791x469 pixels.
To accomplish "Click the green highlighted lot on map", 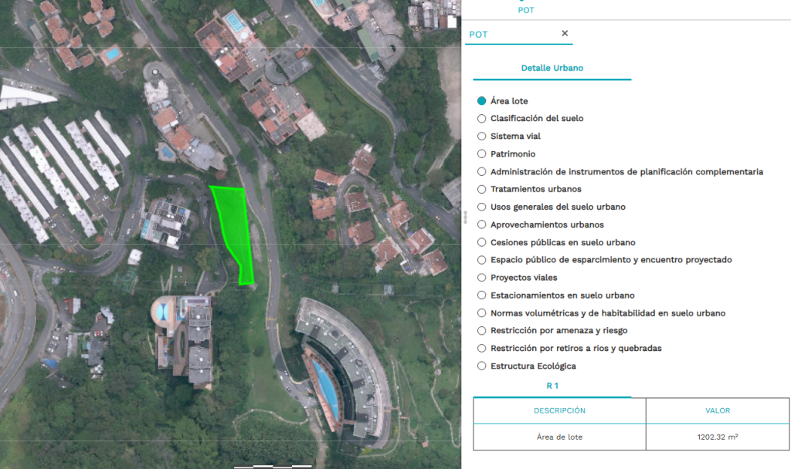I will [233, 228].
